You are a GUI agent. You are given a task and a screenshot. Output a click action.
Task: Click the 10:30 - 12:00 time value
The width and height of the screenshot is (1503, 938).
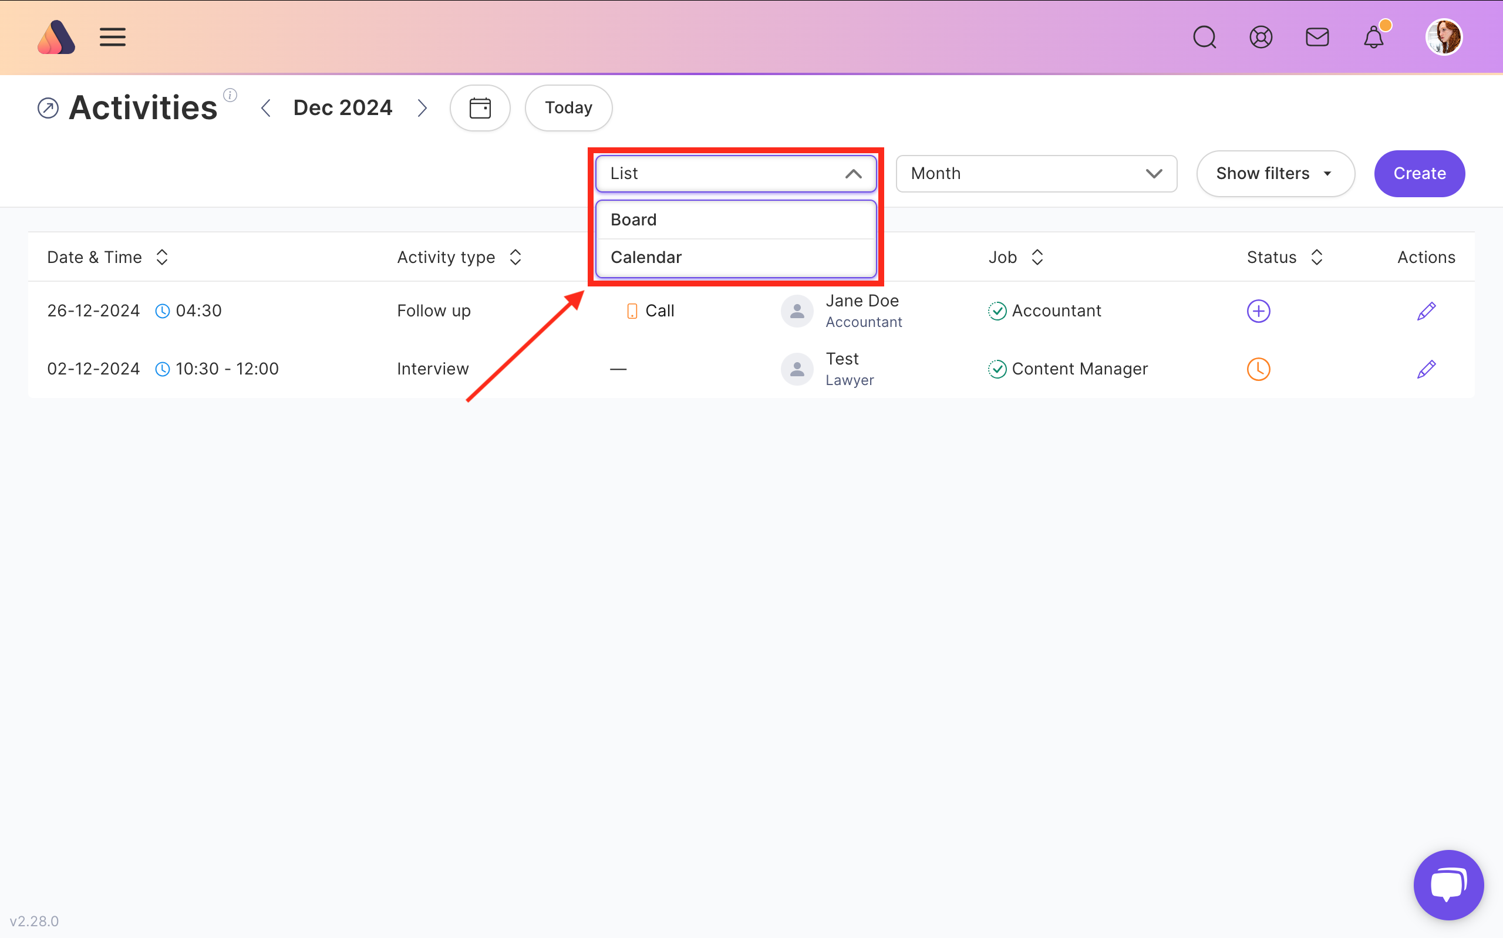227,369
